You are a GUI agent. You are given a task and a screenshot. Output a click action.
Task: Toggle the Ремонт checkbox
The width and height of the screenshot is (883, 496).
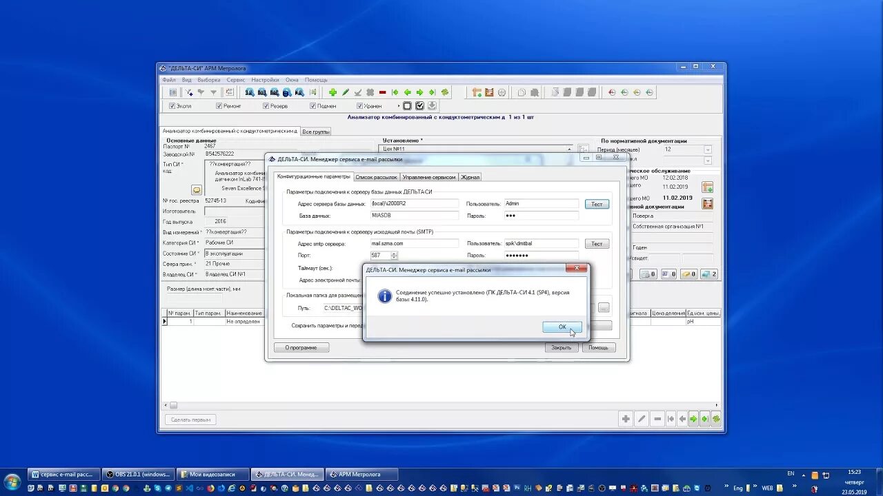(x=219, y=106)
